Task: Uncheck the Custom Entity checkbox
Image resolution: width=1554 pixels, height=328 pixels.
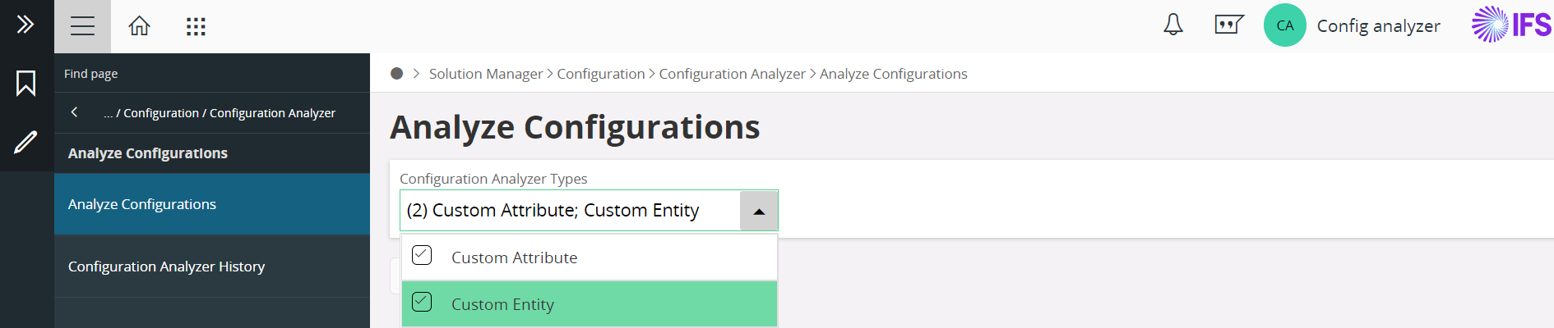Action: click(x=422, y=303)
